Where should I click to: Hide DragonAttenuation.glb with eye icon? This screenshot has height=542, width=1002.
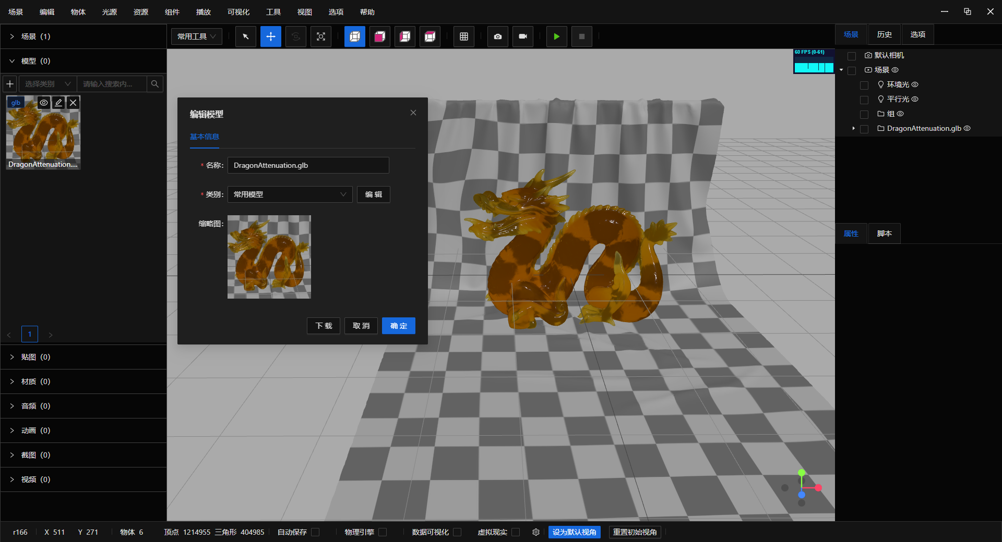[x=967, y=128]
